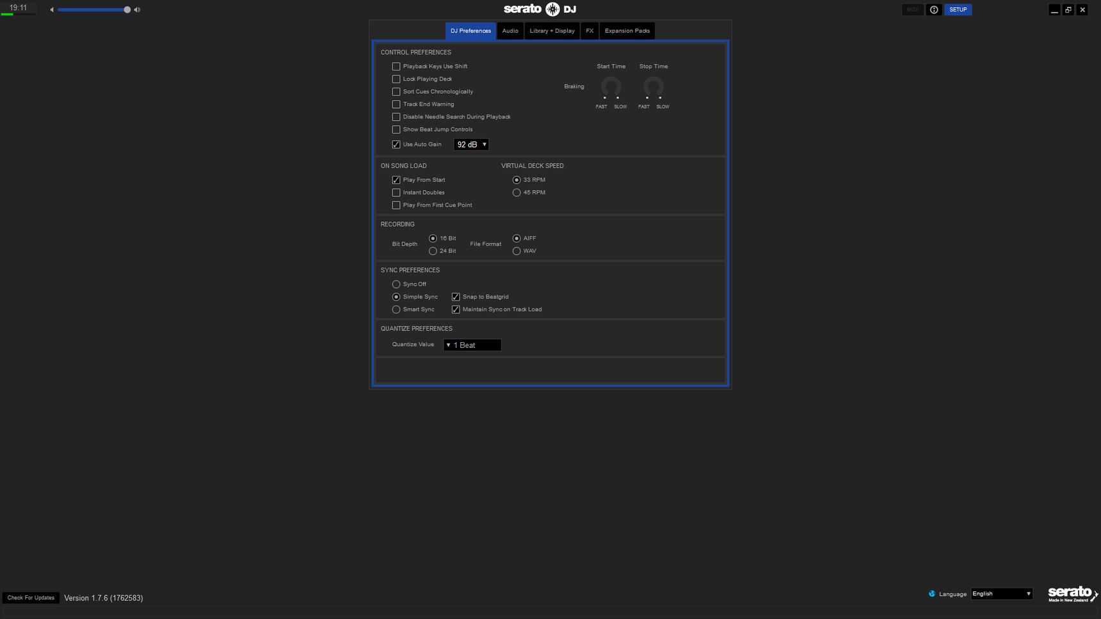1101x619 pixels.
Task: Uncheck Play From Start
Action: [396, 180]
